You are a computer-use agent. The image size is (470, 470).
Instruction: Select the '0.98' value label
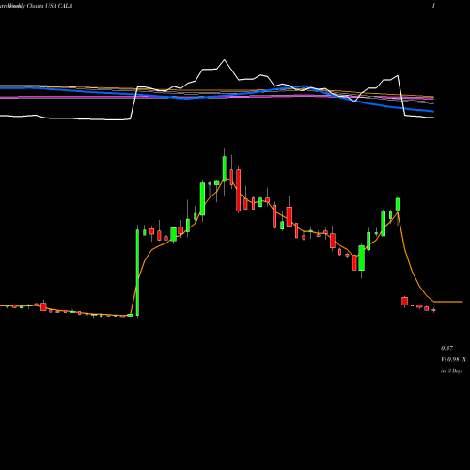[453, 359]
